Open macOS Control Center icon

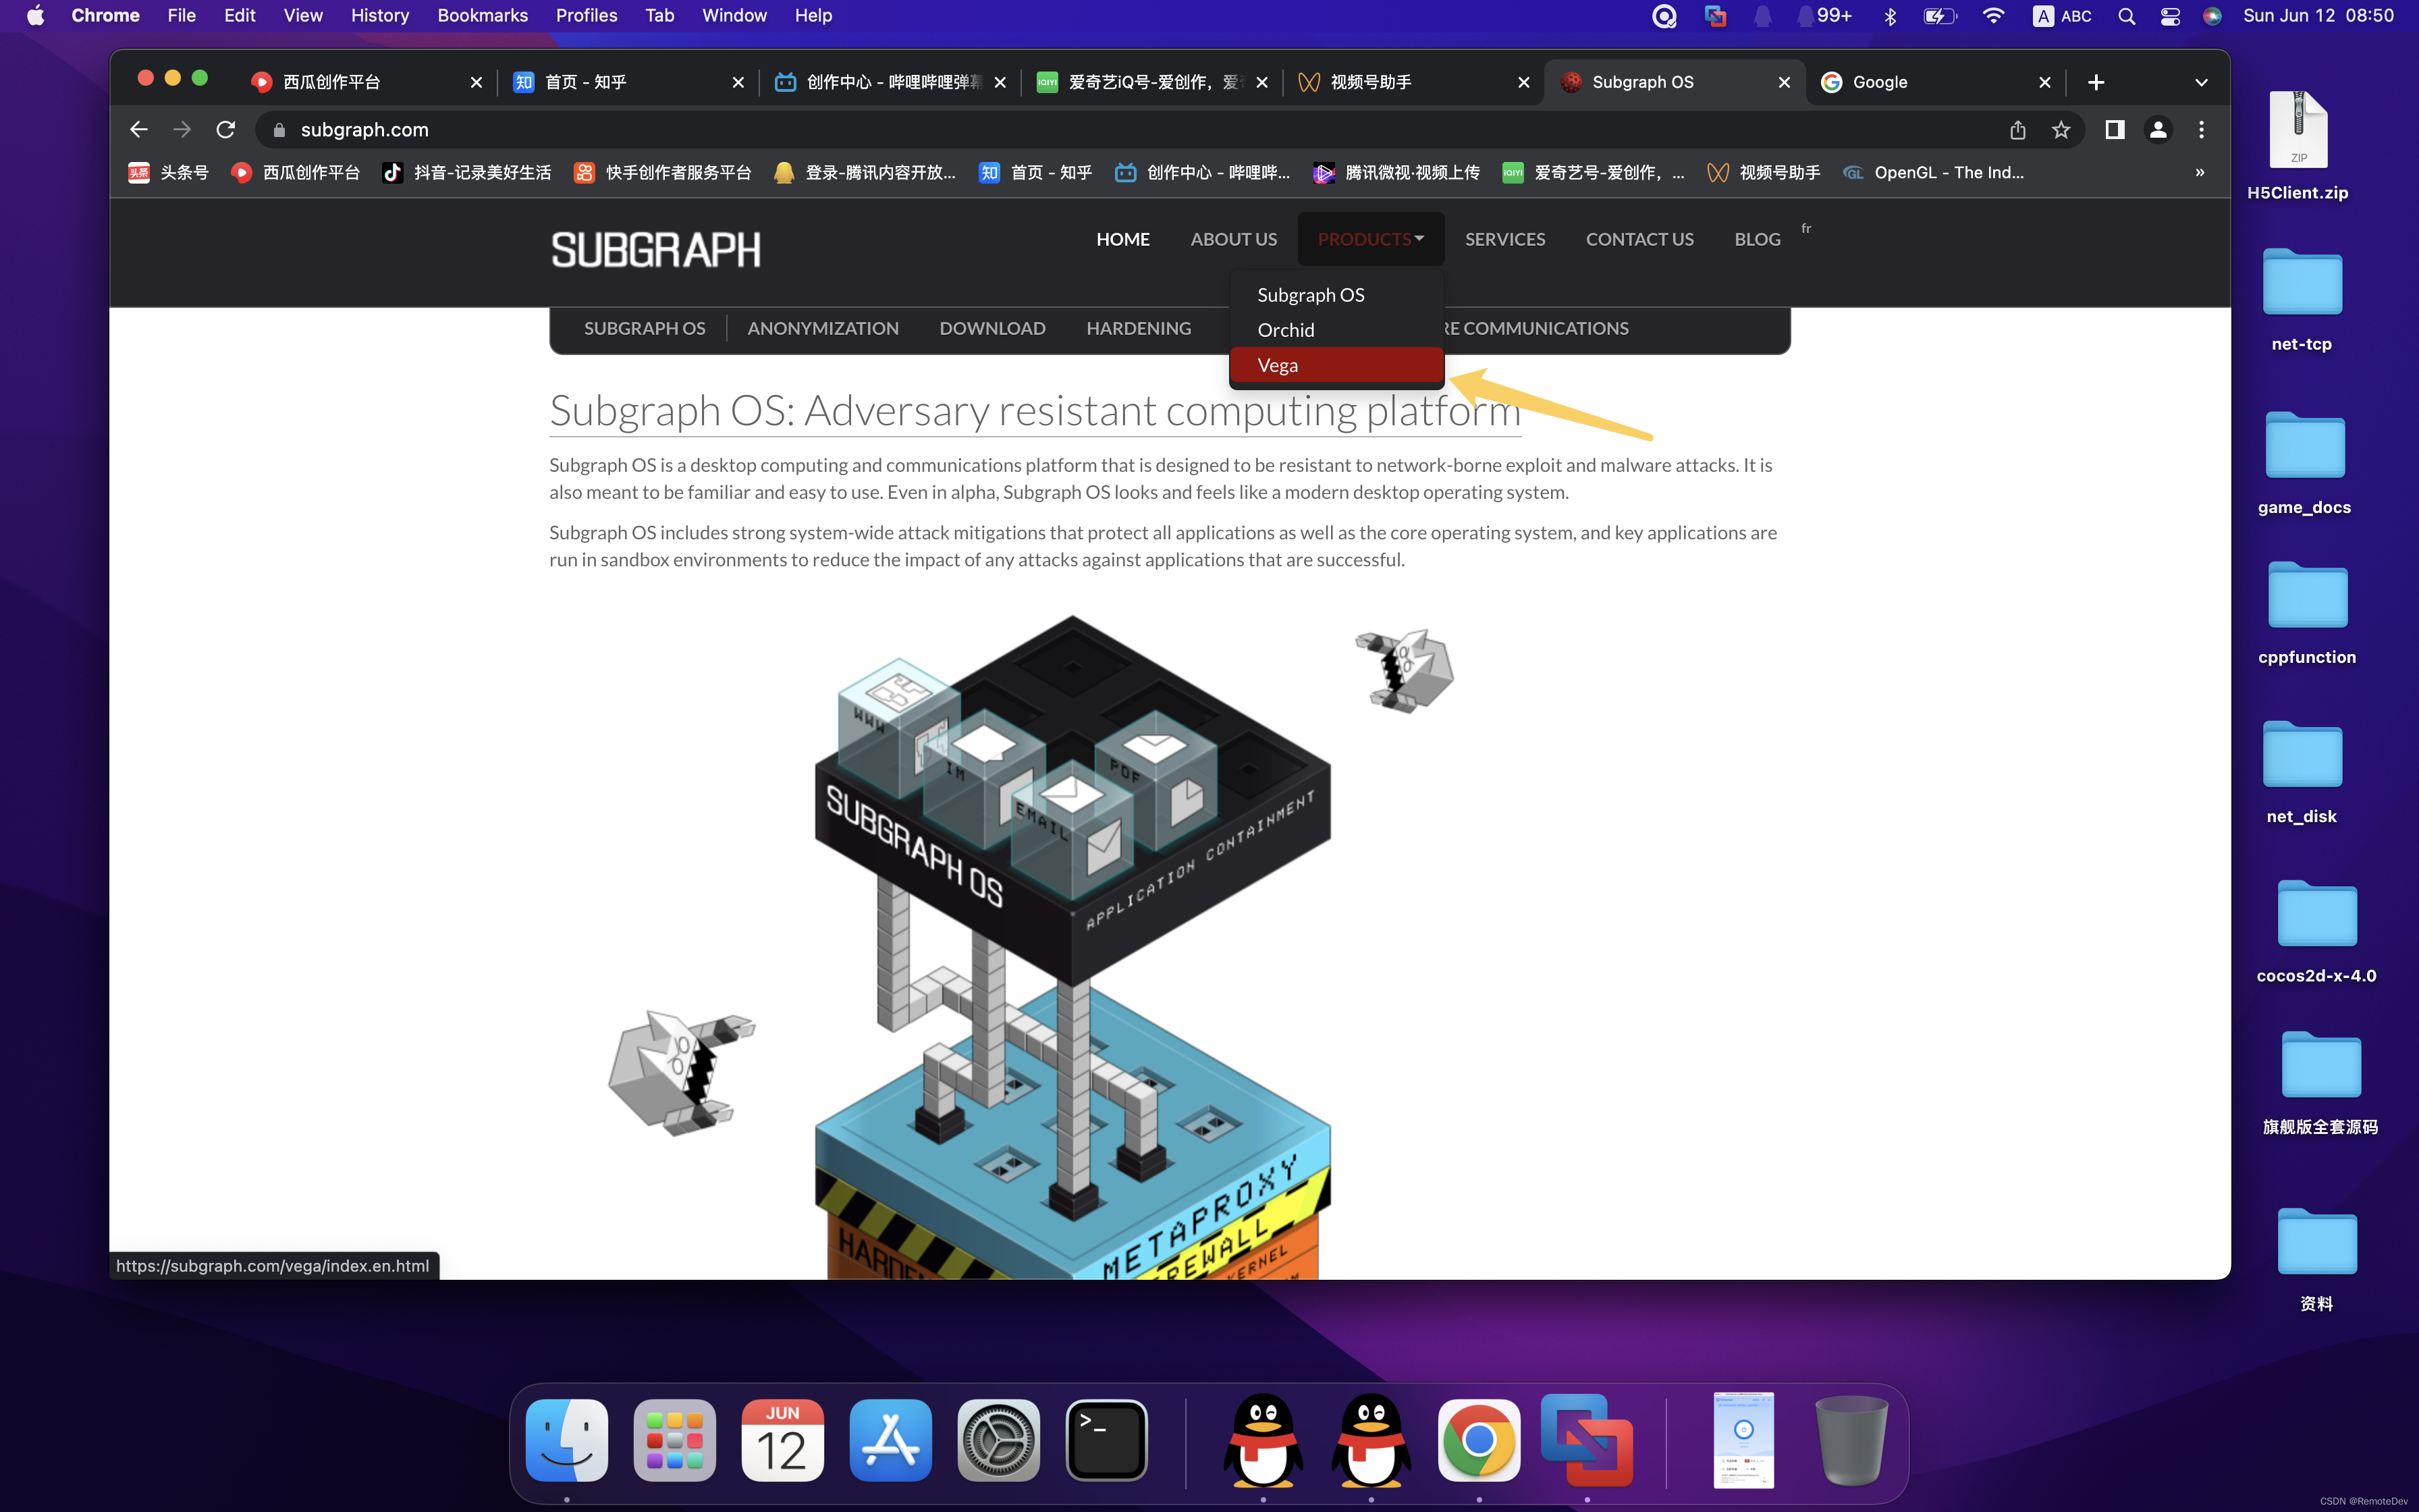coord(2170,16)
